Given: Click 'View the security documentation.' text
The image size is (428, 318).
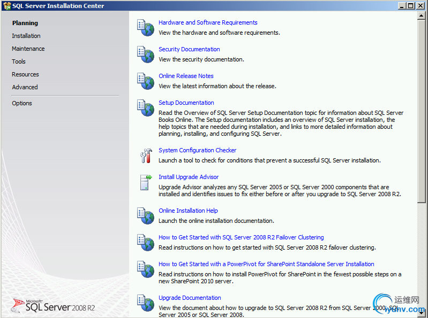Looking at the screenshot, I should coord(201,59).
